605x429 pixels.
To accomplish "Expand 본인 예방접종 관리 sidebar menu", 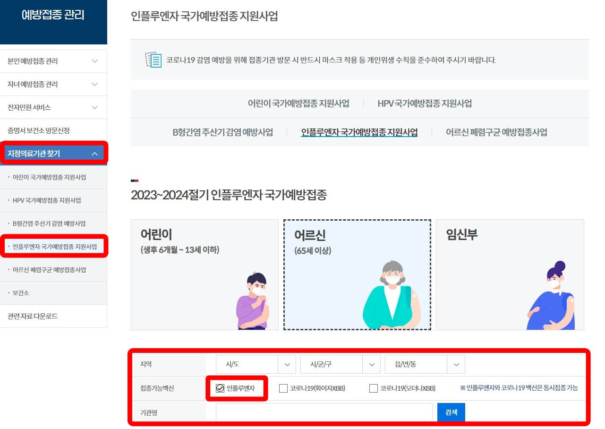I will [53, 61].
